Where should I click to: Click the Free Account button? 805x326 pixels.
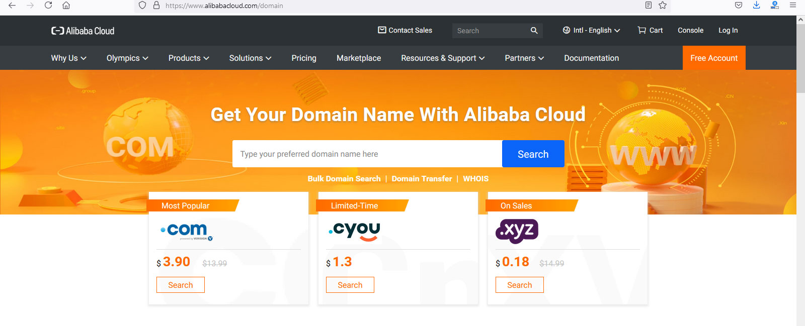coord(714,58)
